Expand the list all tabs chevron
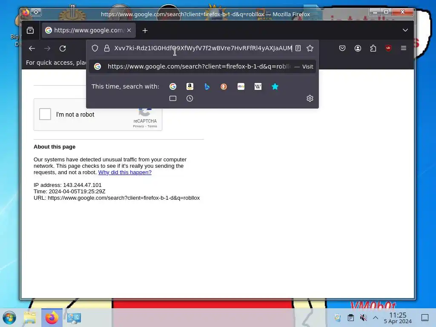Screen dimensions: 436x327 coord(405,30)
